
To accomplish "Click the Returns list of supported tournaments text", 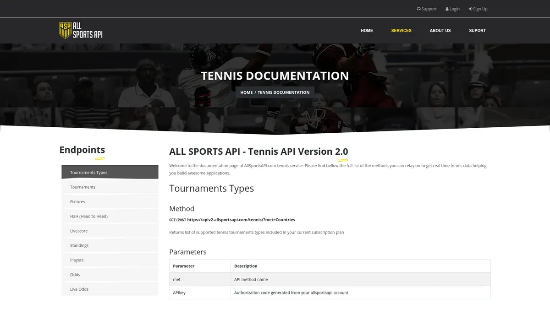I will pos(257,233).
